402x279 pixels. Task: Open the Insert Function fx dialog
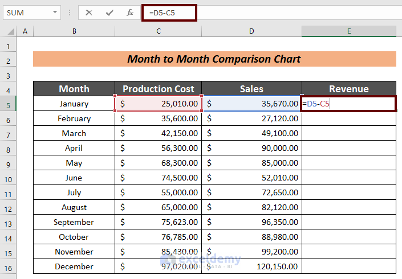tap(130, 12)
